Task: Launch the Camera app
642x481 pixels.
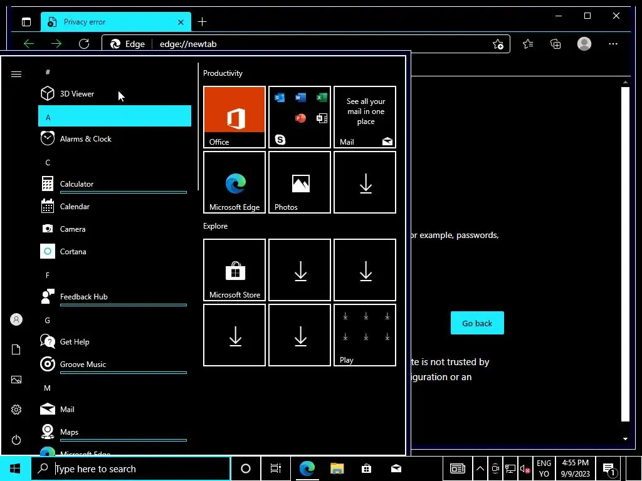Action: coord(115,229)
